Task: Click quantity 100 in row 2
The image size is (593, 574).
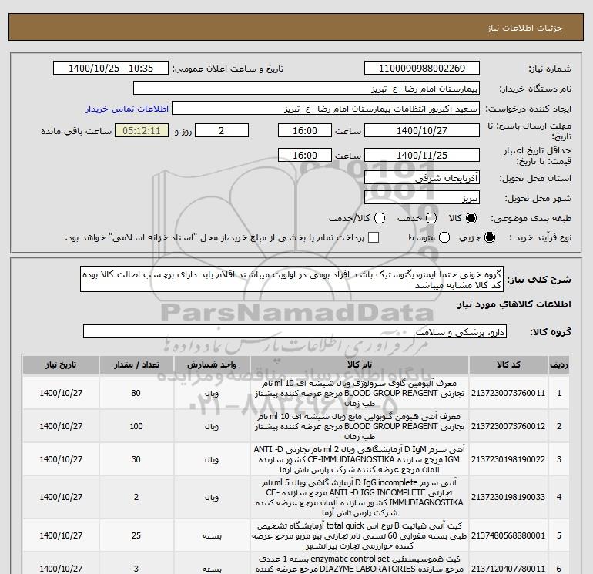Action: (x=136, y=426)
